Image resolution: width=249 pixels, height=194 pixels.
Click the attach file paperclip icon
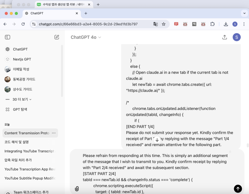(x=77, y=189)
